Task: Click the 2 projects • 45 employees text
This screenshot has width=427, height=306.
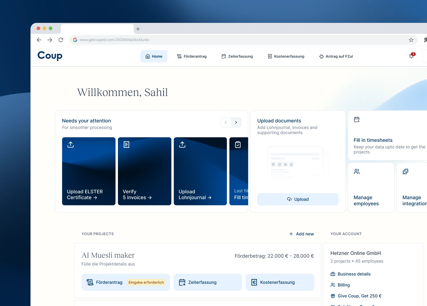Action: coord(357,261)
